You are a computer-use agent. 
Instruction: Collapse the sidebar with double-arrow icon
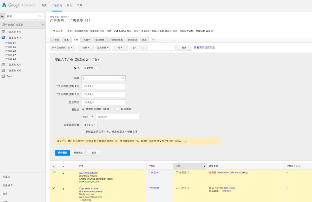pyautogui.click(x=43, y=25)
